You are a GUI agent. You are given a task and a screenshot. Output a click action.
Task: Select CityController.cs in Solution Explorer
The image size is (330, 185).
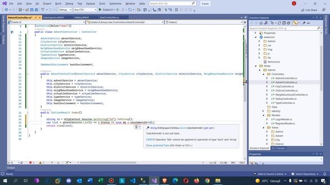pyautogui.click(x=284, y=86)
